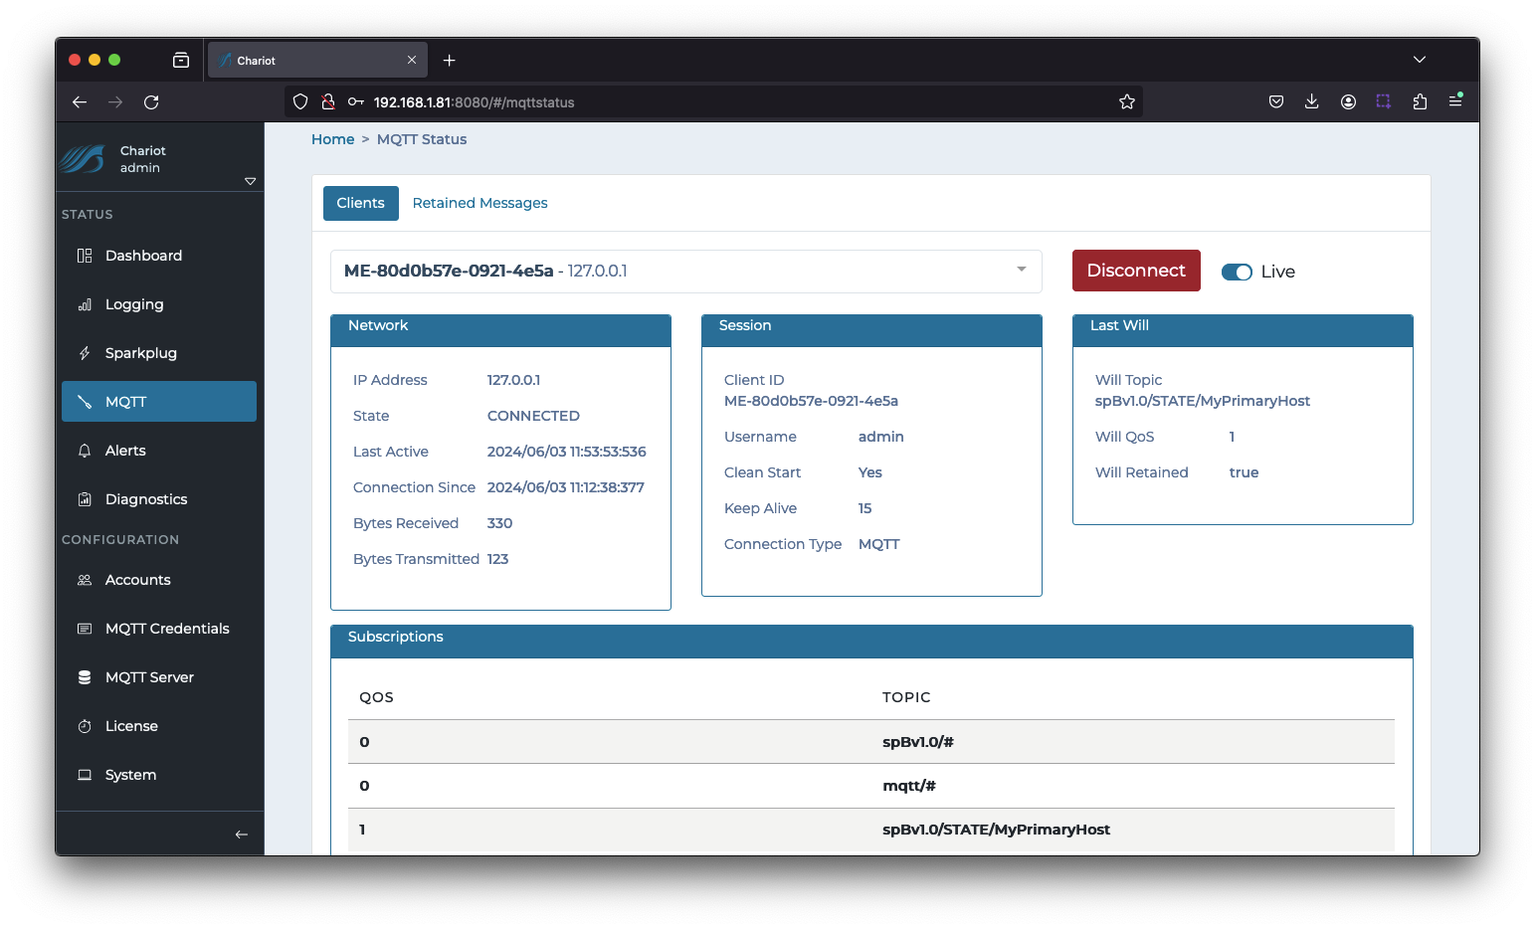Click the Last Active timestamp
This screenshot has height=929, width=1535.
click(x=566, y=452)
